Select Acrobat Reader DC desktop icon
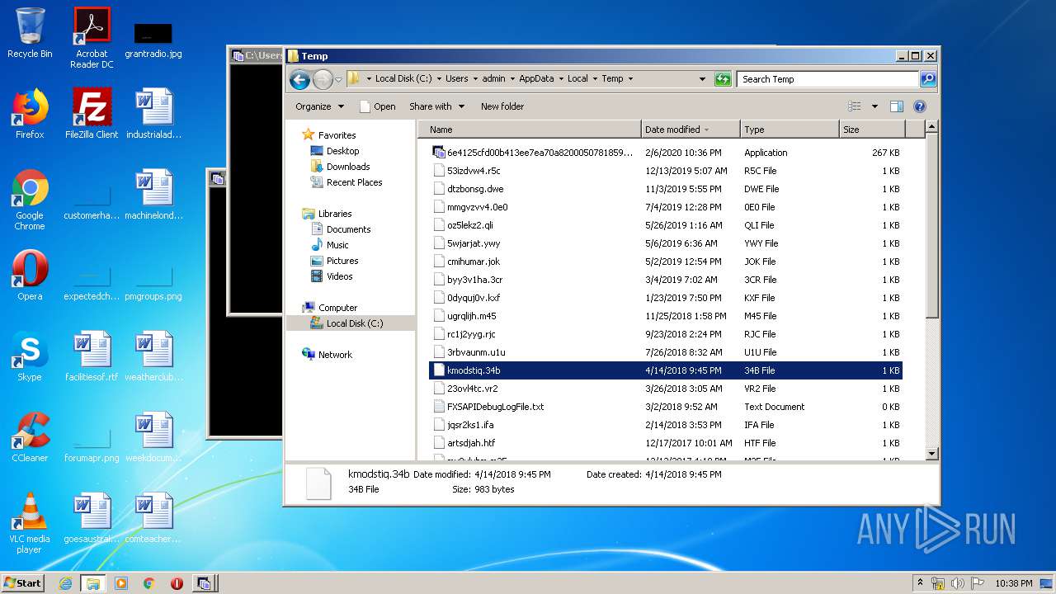Image resolution: width=1056 pixels, height=594 pixels. click(92, 38)
